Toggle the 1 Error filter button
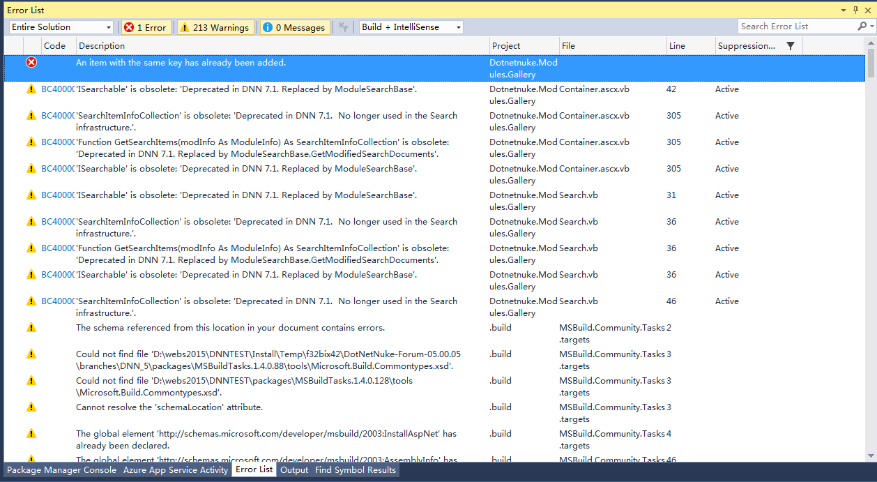The height and width of the screenshot is (482, 877). click(145, 27)
